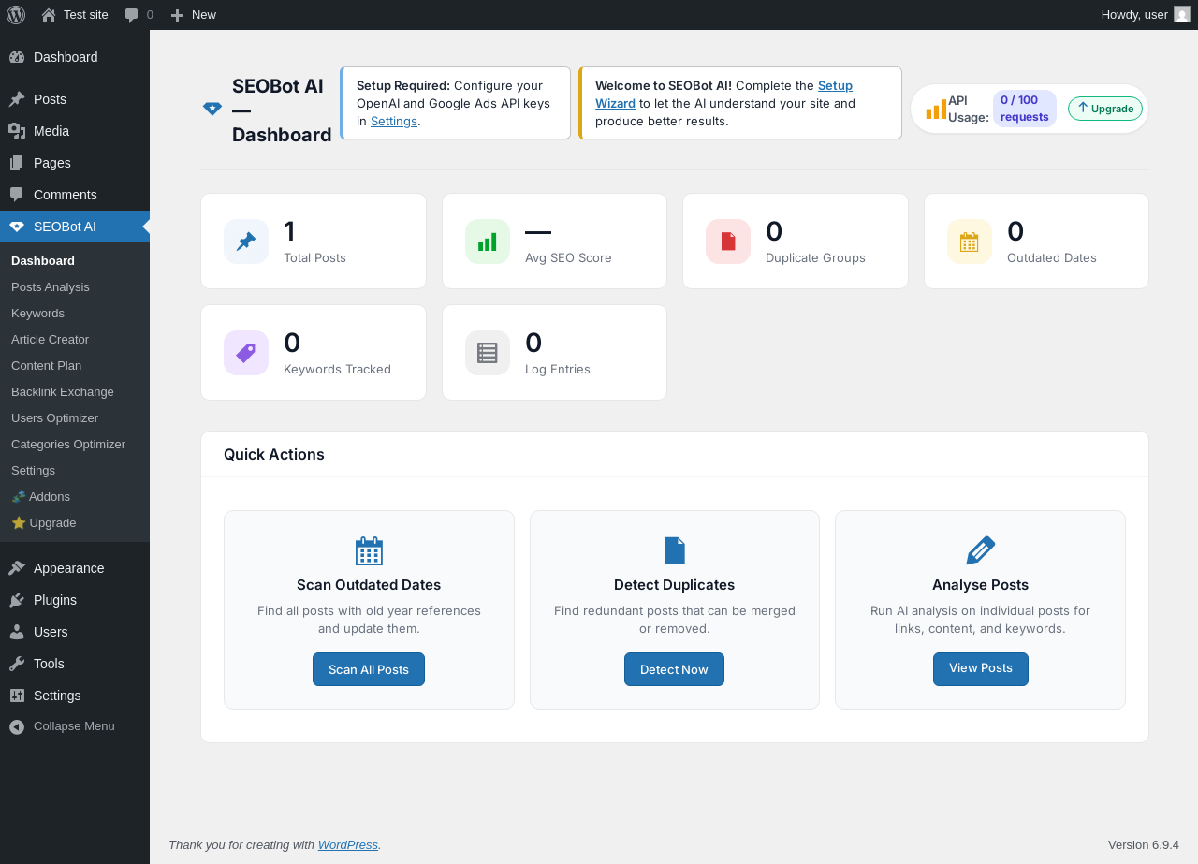Click the Plugins plug icon
The image size is (1198, 864).
17,600
